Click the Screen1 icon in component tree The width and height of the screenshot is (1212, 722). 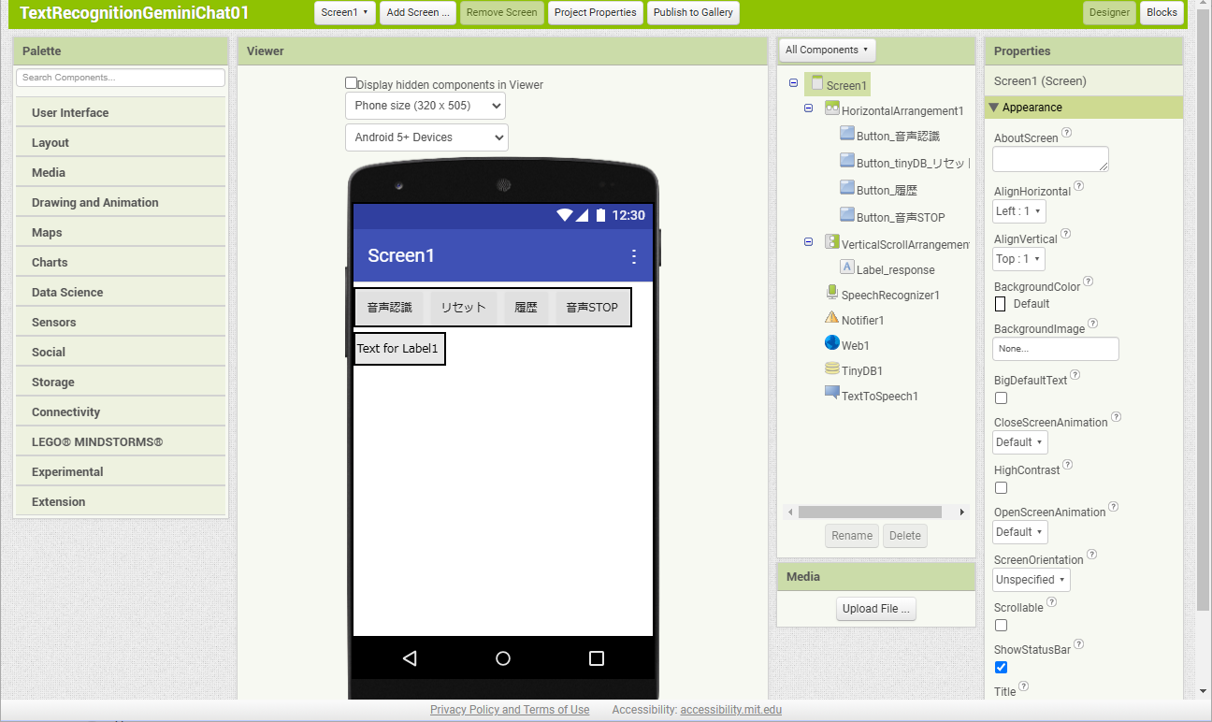click(x=817, y=84)
